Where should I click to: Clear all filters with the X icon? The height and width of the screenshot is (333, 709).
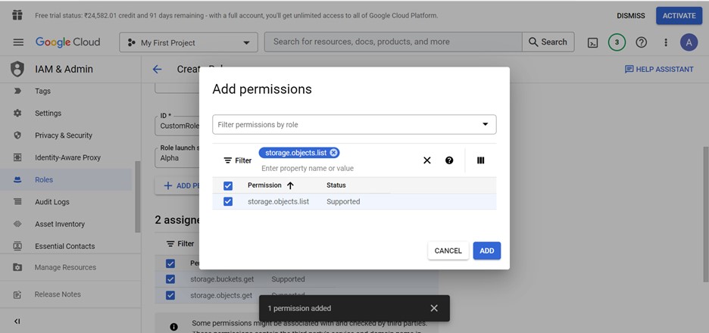[427, 160]
